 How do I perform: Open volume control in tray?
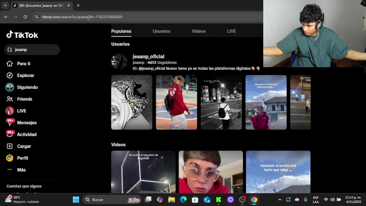(x=332, y=200)
